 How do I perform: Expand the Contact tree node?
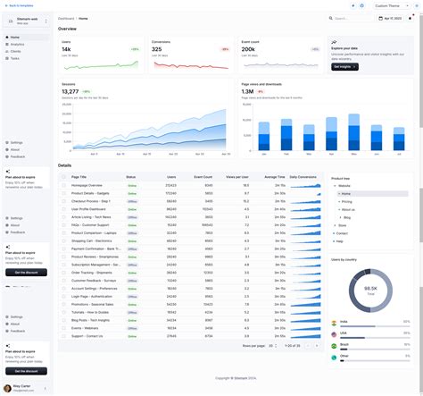[x=334, y=233]
